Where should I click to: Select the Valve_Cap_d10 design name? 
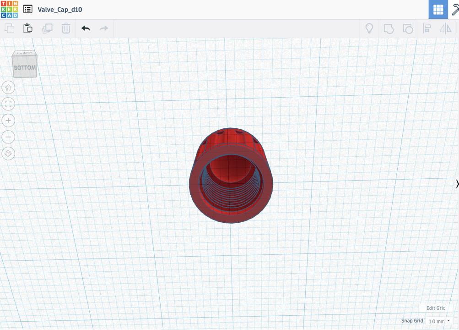click(59, 10)
